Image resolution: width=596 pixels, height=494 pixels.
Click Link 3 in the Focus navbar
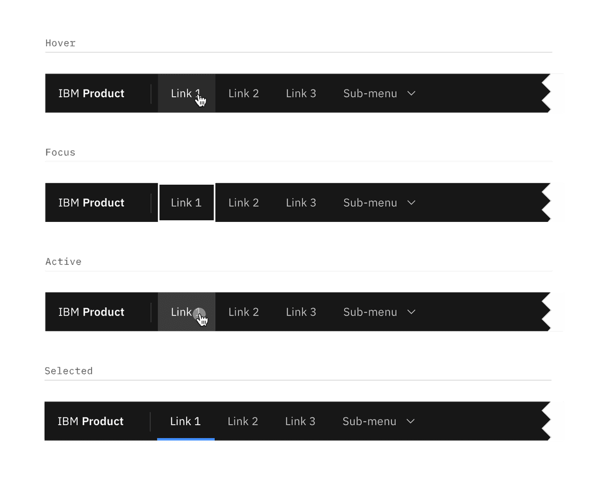(x=301, y=202)
